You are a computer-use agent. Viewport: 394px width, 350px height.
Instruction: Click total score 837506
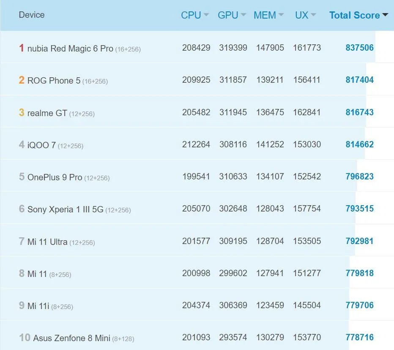(x=359, y=48)
